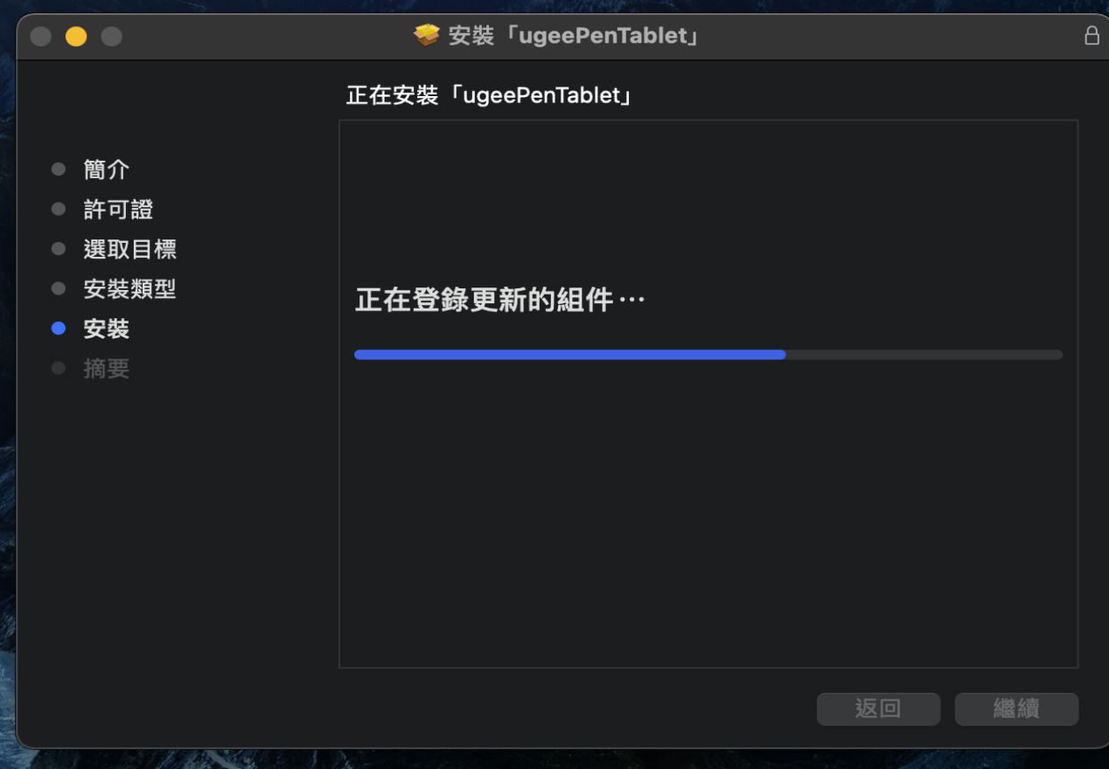Select the 摘要 step in sidebar

pos(107,369)
